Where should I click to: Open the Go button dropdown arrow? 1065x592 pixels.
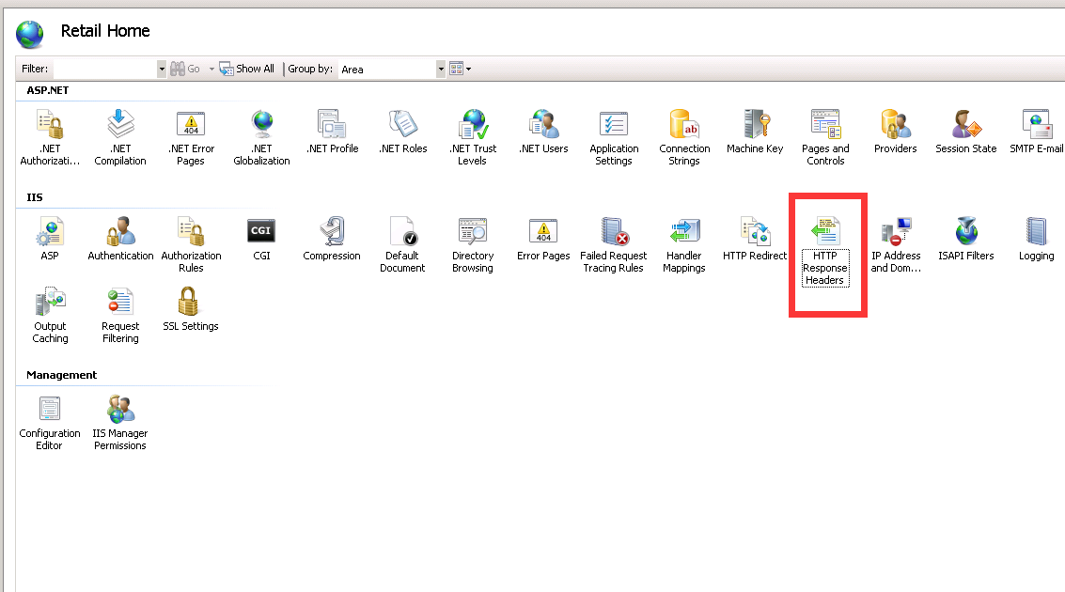coord(211,69)
